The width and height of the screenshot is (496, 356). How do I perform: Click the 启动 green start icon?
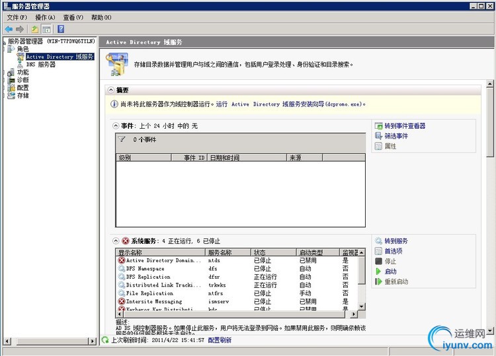[x=378, y=271]
